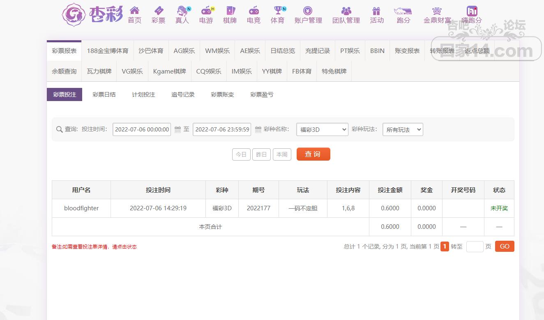This screenshot has height=320, width=544.
Task: Click the 未开奖 status link
Action: click(499, 208)
